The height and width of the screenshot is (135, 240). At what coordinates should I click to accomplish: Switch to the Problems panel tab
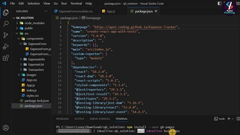click(x=62, y=118)
